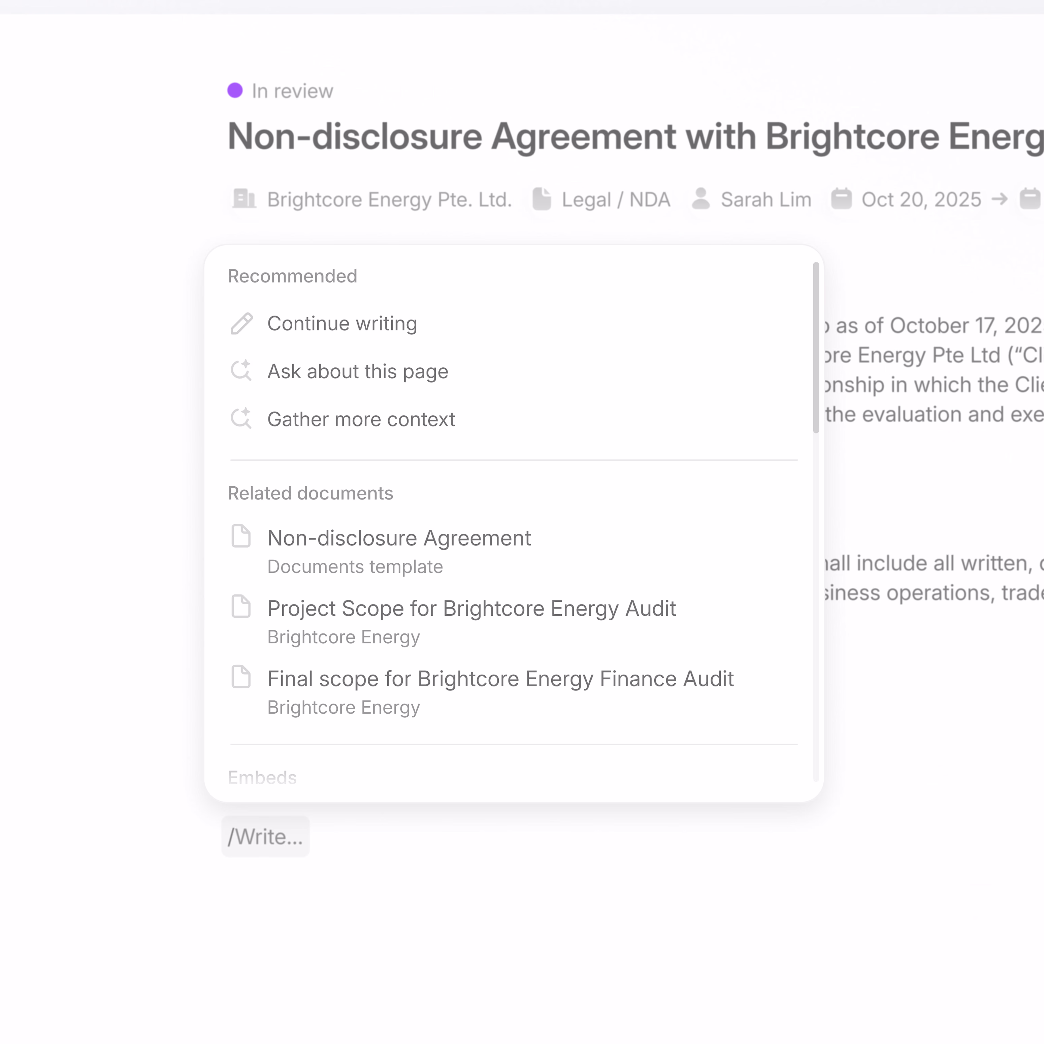Viewport: 1044px width, 1044px height.
Task: Click the sparkle search icon for Ask about this page
Action: 241,371
